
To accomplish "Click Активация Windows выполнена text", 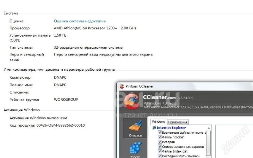I will [38, 118].
